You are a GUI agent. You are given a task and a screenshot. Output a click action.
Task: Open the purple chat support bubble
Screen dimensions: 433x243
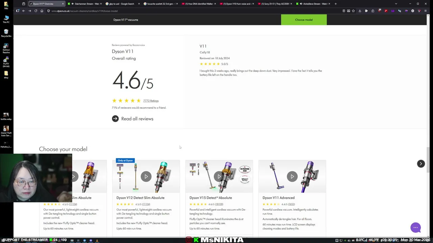pyautogui.click(x=415, y=227)
